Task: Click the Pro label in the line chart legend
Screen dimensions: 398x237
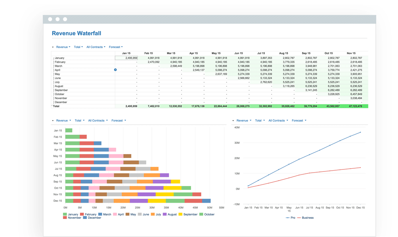Action: (293, 217)
